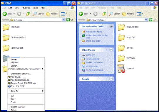Choose Delete in context menu

[x=26, y=110]
